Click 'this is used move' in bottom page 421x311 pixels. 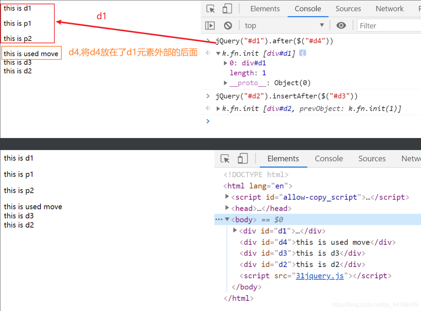pyautogui.click(x=33, y=207)
